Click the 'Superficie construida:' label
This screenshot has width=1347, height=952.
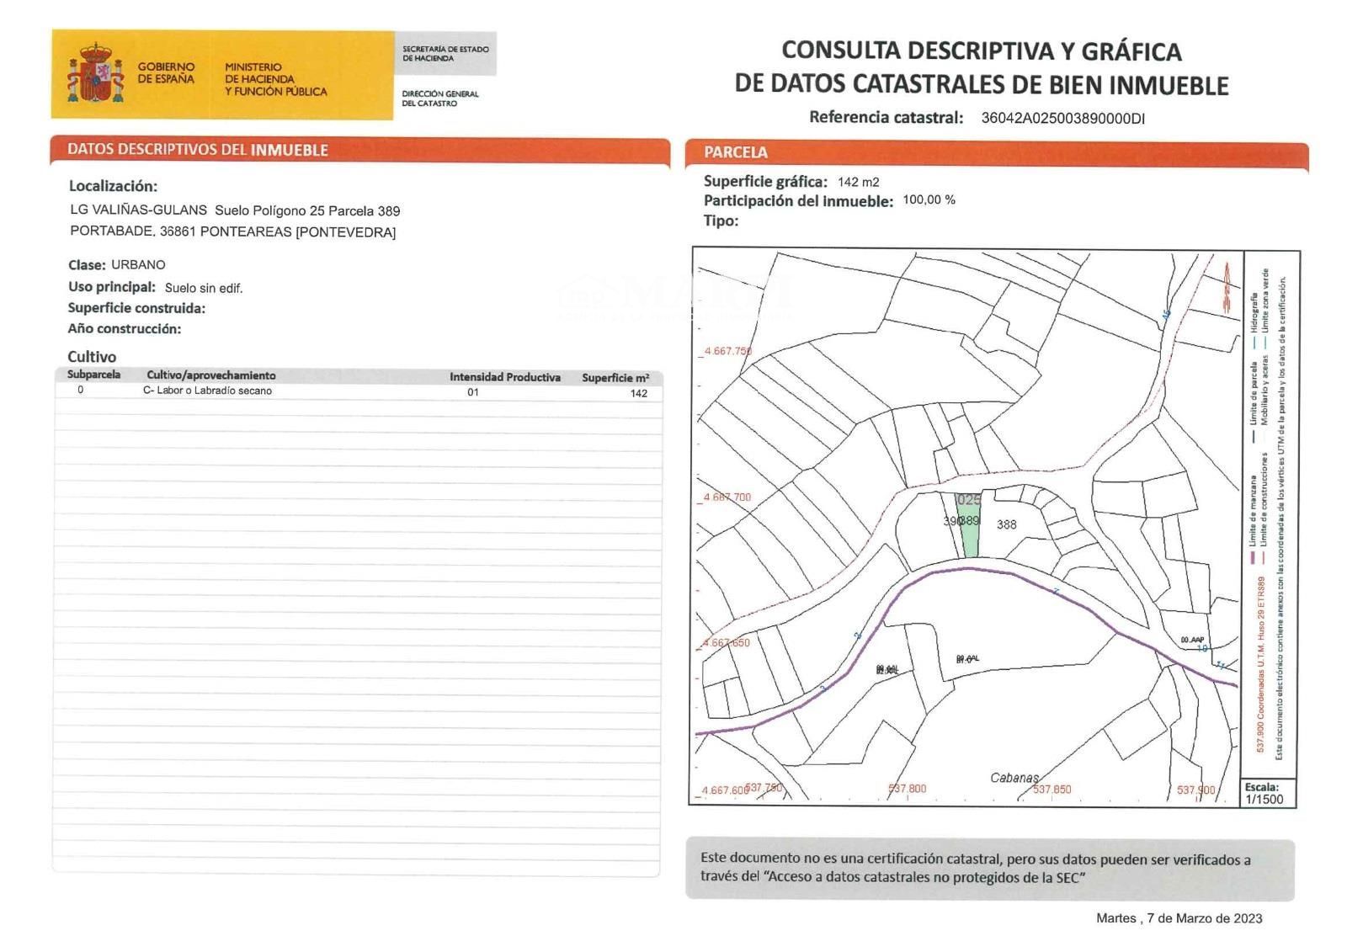(x=136, y=308)
